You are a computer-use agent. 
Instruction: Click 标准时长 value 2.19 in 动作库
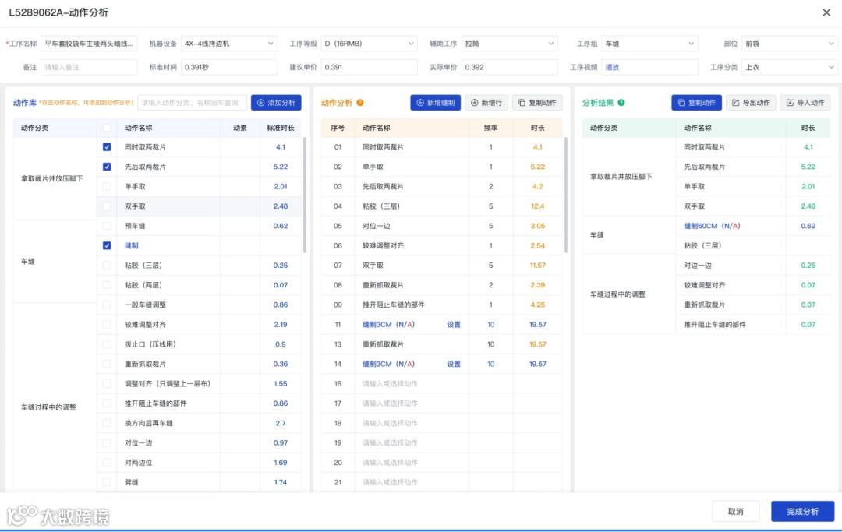[281, 325]
